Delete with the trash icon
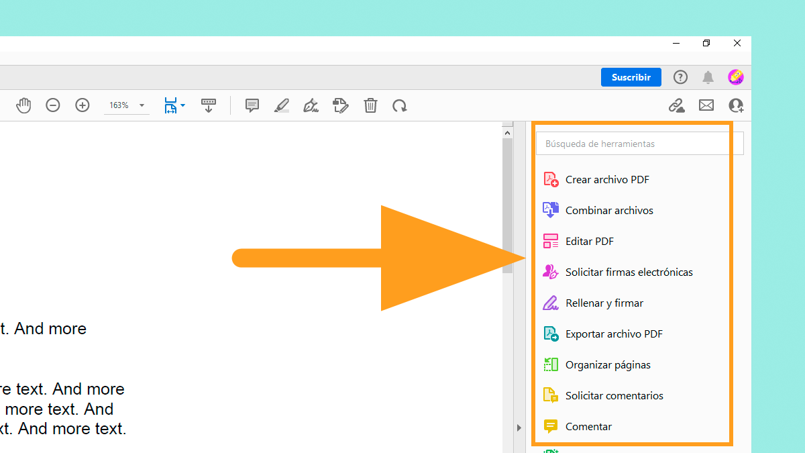The width and height of the screenshot is (805, 453). point(370,105)
